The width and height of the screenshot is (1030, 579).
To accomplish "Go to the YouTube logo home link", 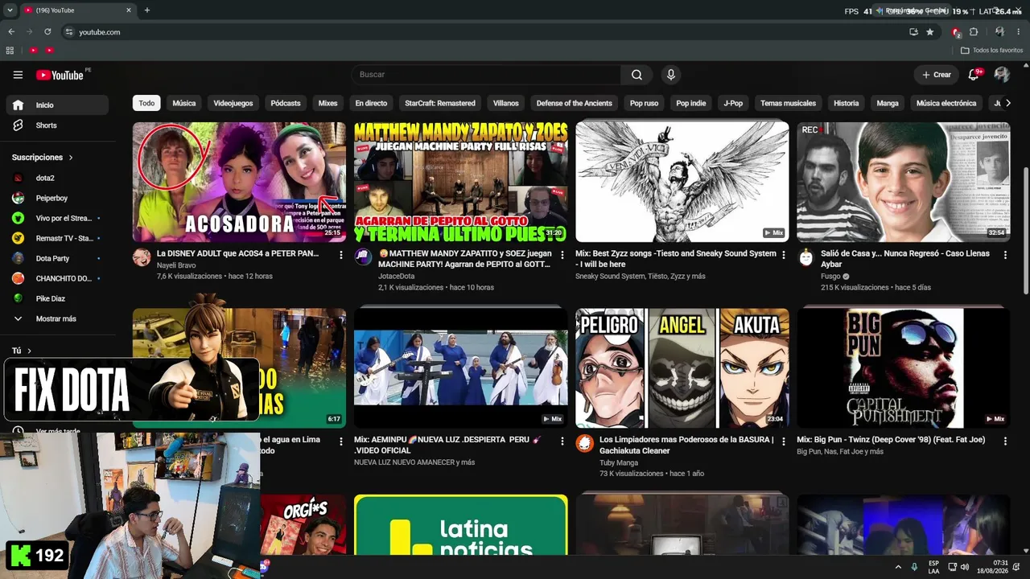I will pyautogui.click(x=60, y=75).
